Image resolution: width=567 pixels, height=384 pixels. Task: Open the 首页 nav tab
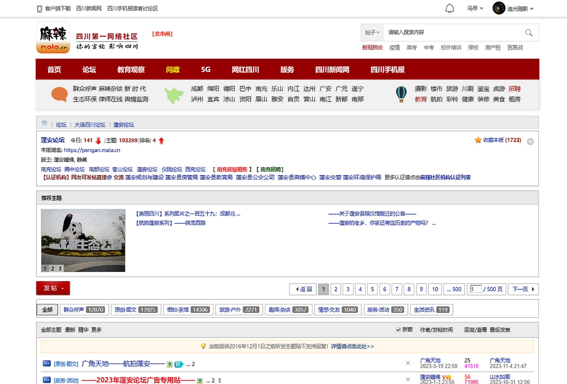pos(54,70)
